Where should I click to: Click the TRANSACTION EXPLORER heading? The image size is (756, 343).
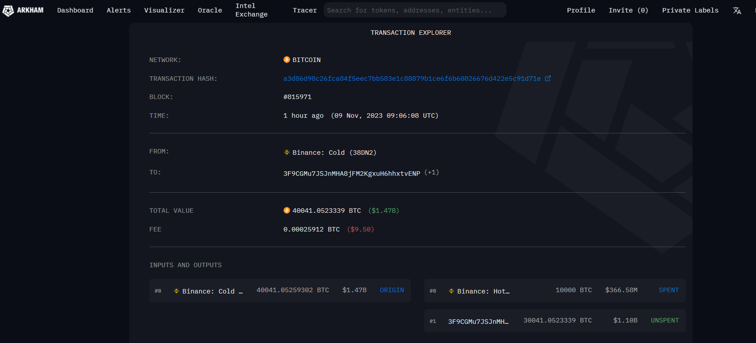click(x=411, y=33)
